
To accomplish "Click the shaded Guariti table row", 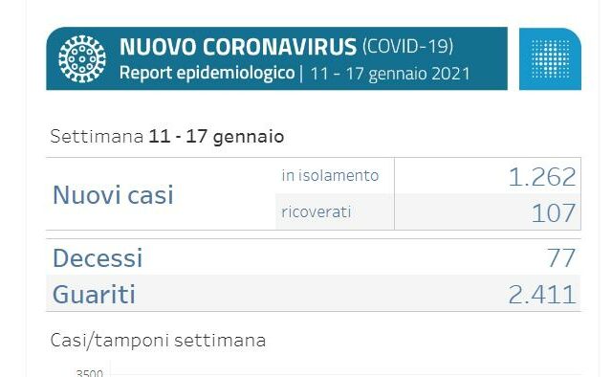I will click(x=313, y=294).
